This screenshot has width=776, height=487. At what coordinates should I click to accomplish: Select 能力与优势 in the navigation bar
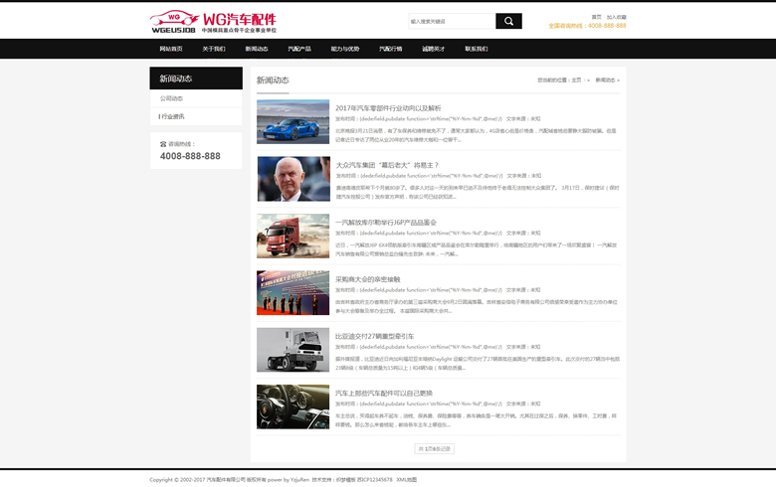(x=345, y=49)
